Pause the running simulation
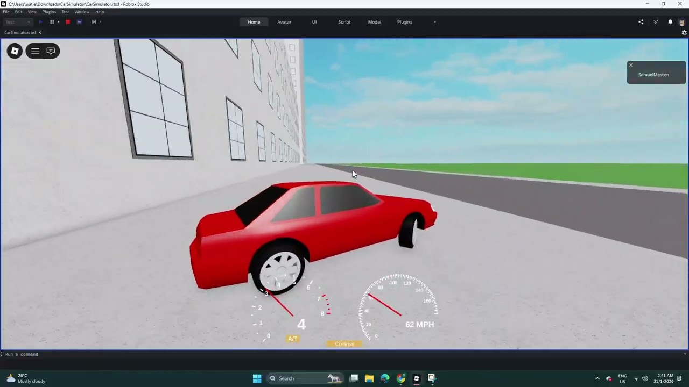Image resolution: width=689 pixels, height=387 pixels. [x=52, y=22]
